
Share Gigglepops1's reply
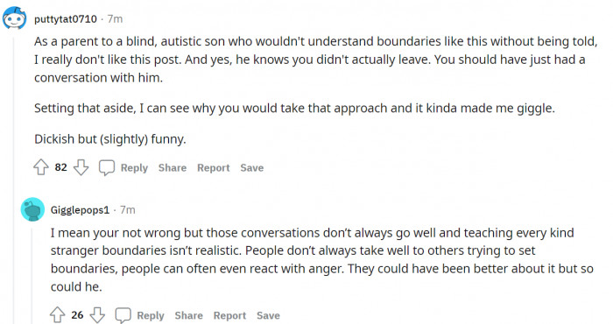click(189, 315)
